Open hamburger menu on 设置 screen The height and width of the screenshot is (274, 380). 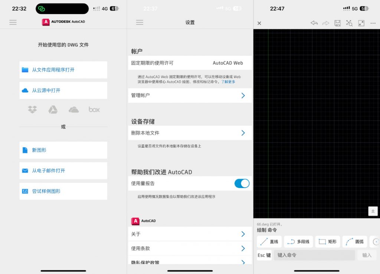pos(140,23)
